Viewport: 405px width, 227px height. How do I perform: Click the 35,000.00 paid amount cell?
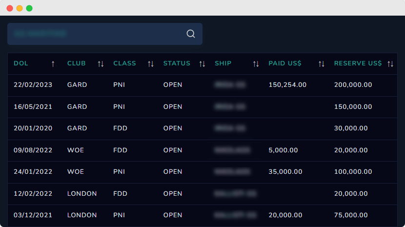tap(285, 172)
